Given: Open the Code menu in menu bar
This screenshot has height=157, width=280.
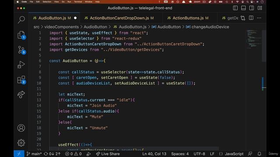Looking at the screenshot, I should pyautogui.click(x=24, y=2).
